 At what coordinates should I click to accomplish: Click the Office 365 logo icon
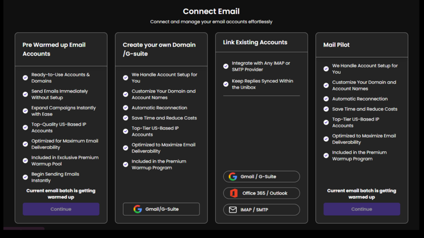click(x=234, y=193)
